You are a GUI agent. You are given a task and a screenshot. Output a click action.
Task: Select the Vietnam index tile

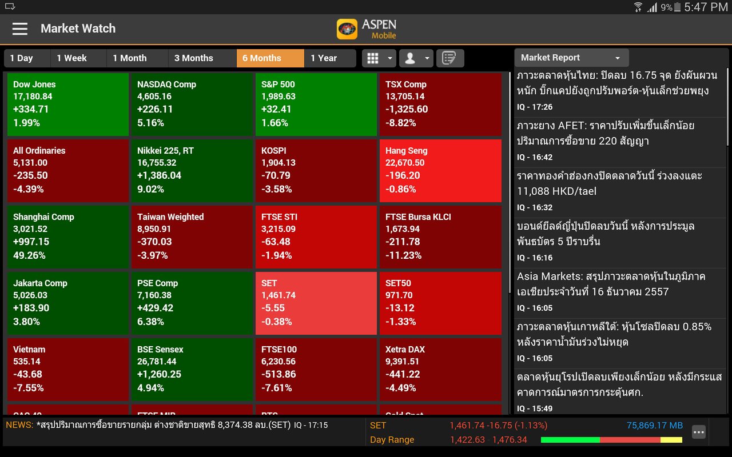[68, 369]
